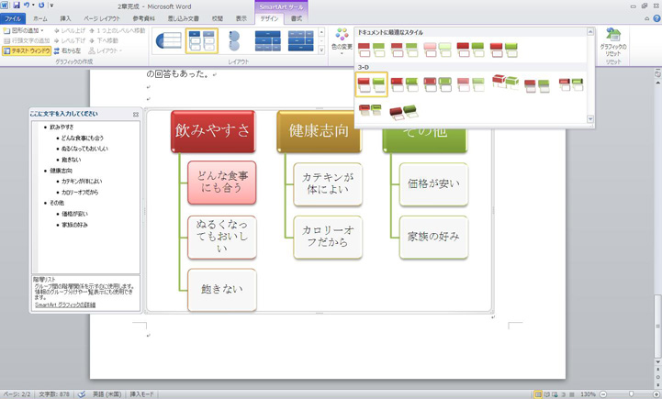This screenshot has width=662, height=399.
Task: Redo with the repeat arrow icon
Action: 41,6
